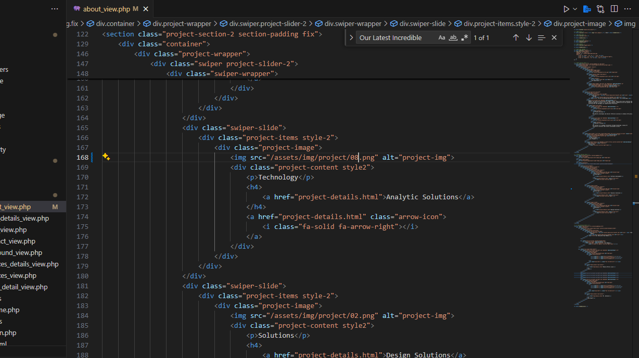Click inside the search input field

(x=395, y=37)
